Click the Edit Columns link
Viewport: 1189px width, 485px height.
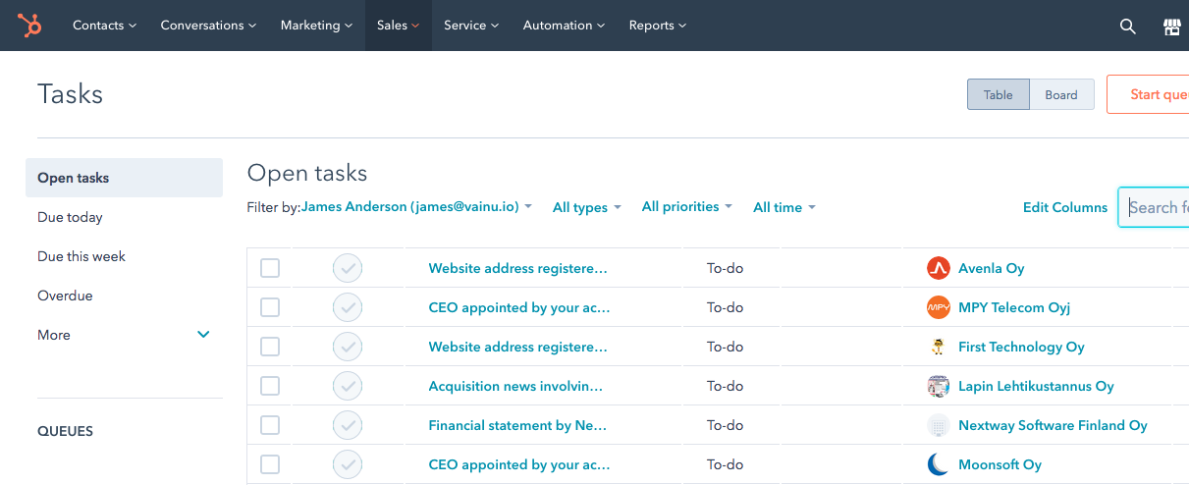[1064, 207]
